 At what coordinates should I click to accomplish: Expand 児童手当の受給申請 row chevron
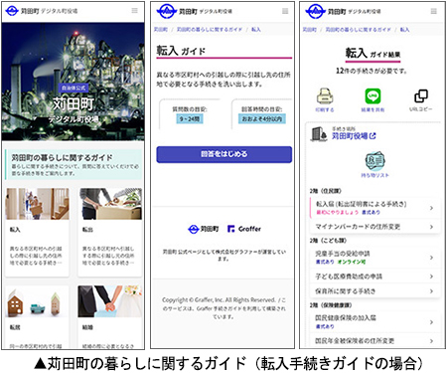point(431,258)
